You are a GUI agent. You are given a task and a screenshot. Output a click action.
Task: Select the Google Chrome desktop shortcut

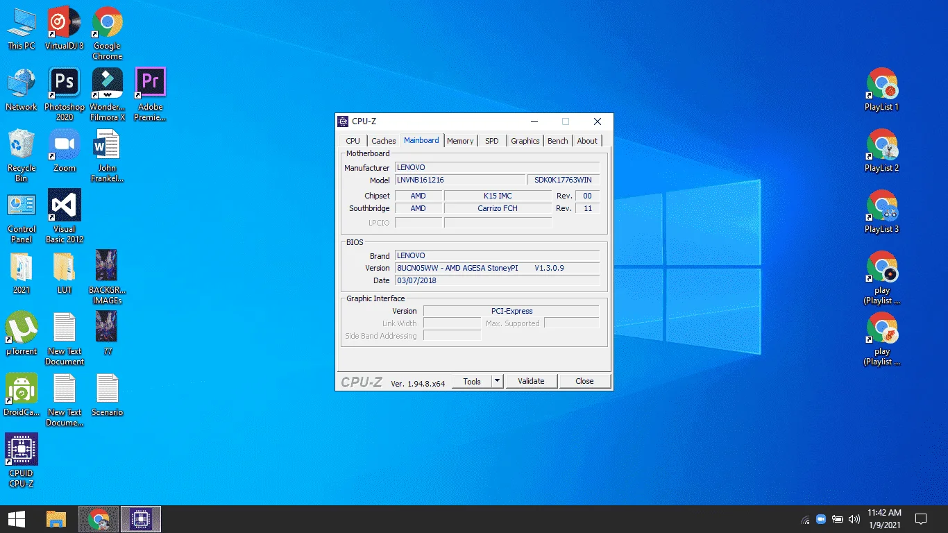[x=108, y=34]
